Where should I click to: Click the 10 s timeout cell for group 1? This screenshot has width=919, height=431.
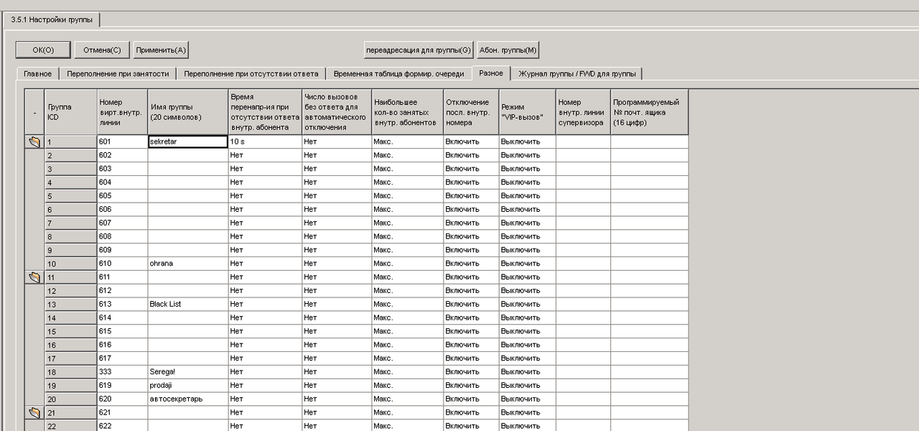coord(265,142)
